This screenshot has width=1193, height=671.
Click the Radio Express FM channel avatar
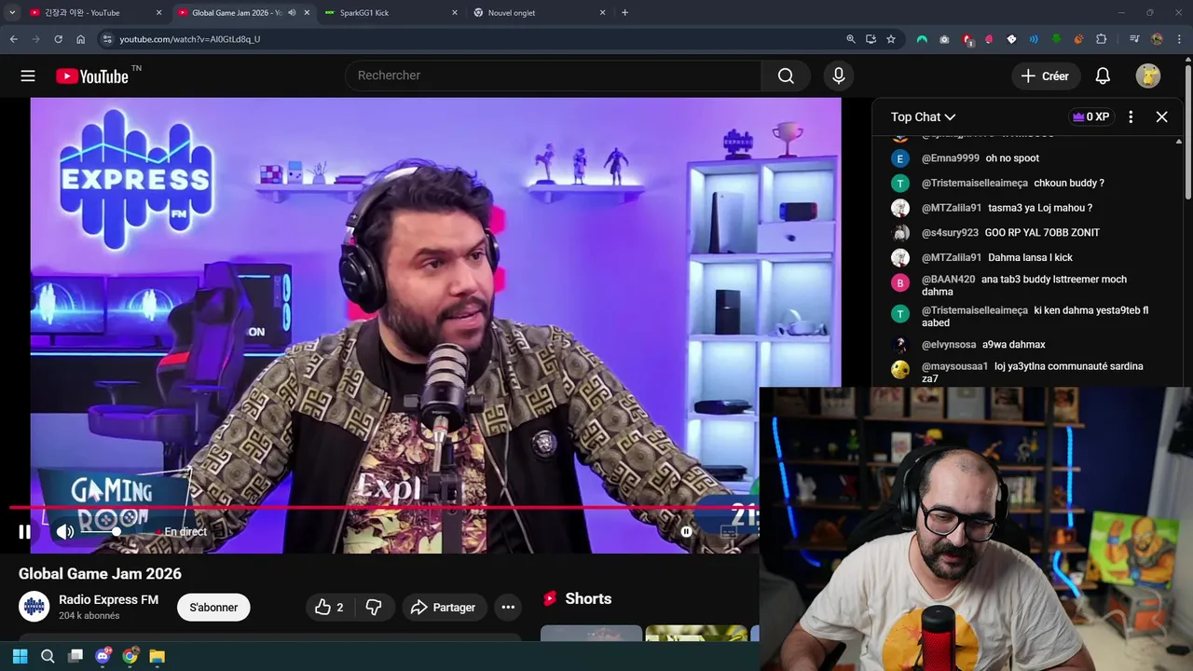pyautogui.click(x=34, y=607)
